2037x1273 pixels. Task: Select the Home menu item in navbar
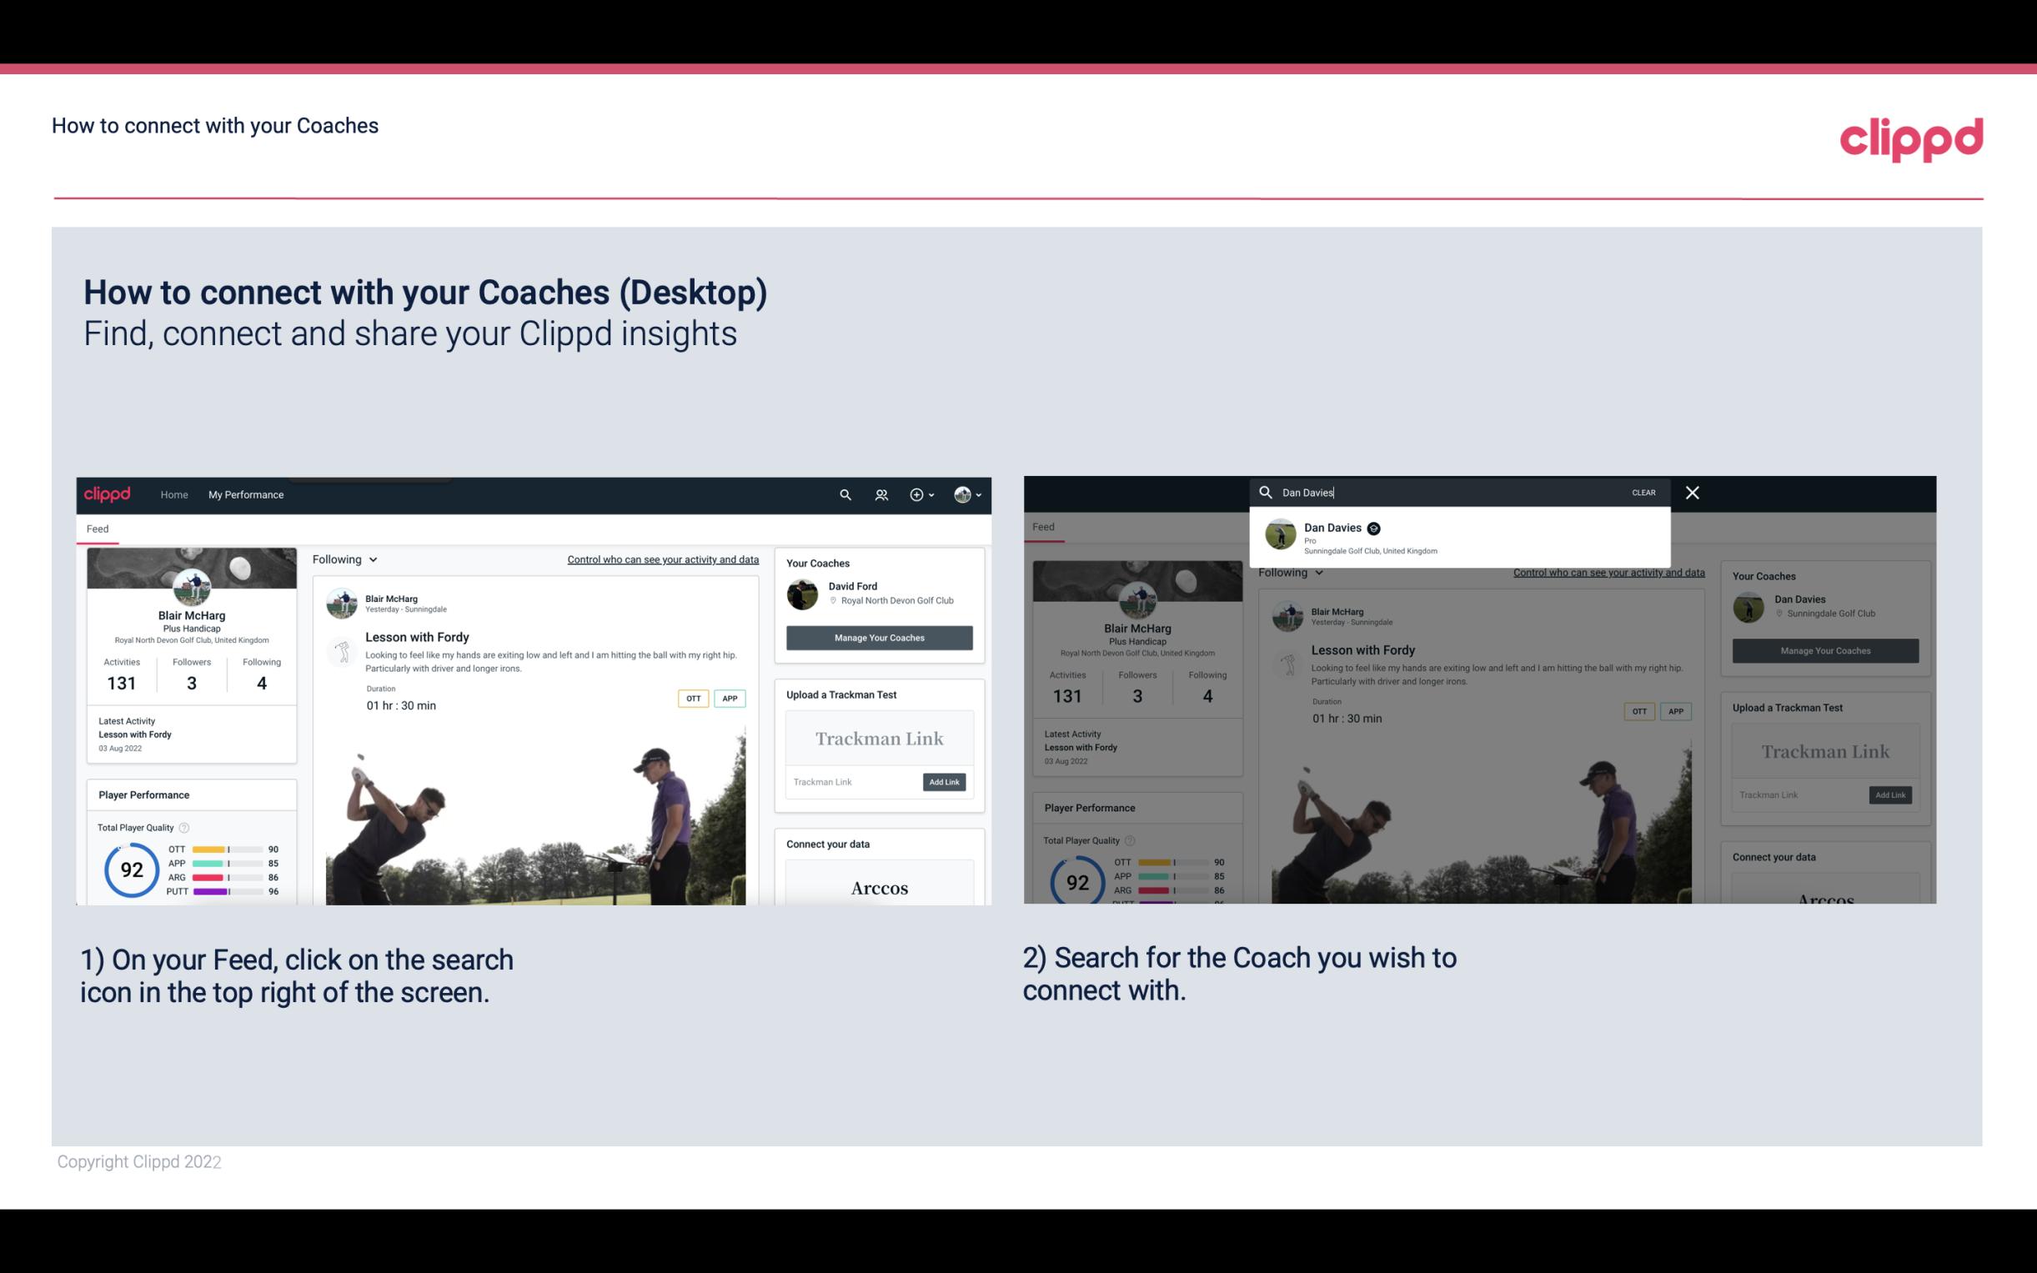point(174,494)
